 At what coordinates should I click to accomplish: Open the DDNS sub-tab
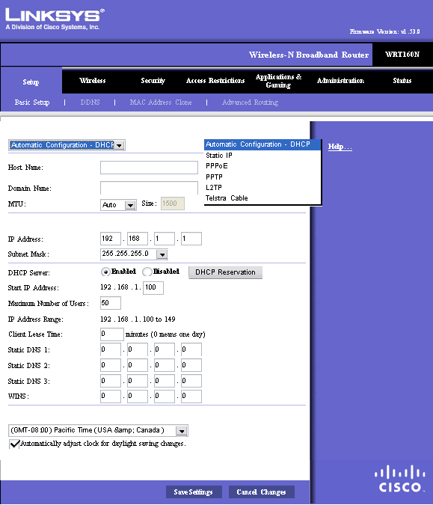(x=90, y=102)
